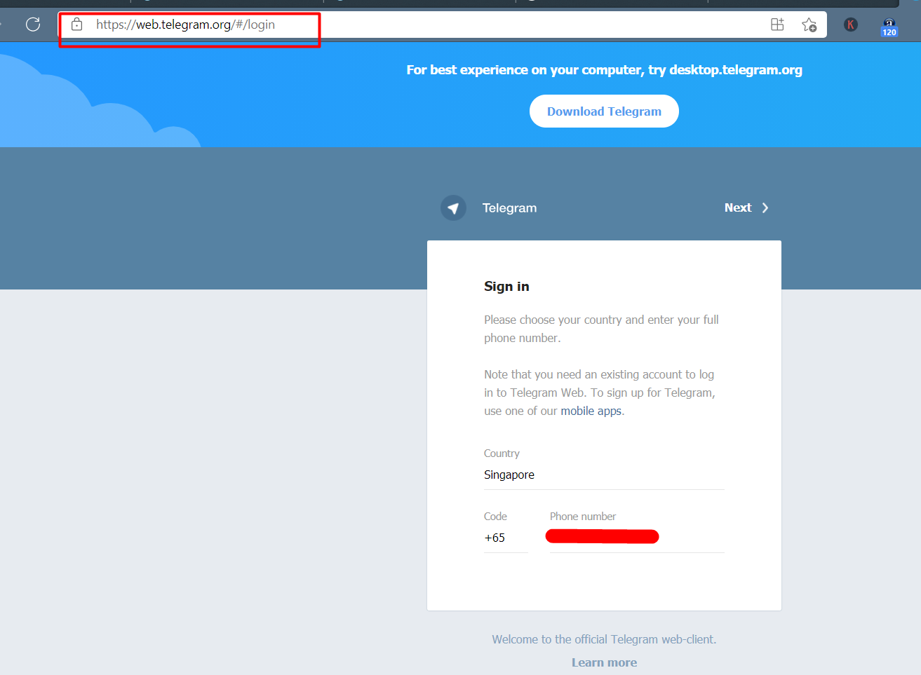Open the collections grid icon in address bar
The image size is (921, 675).
777,25
